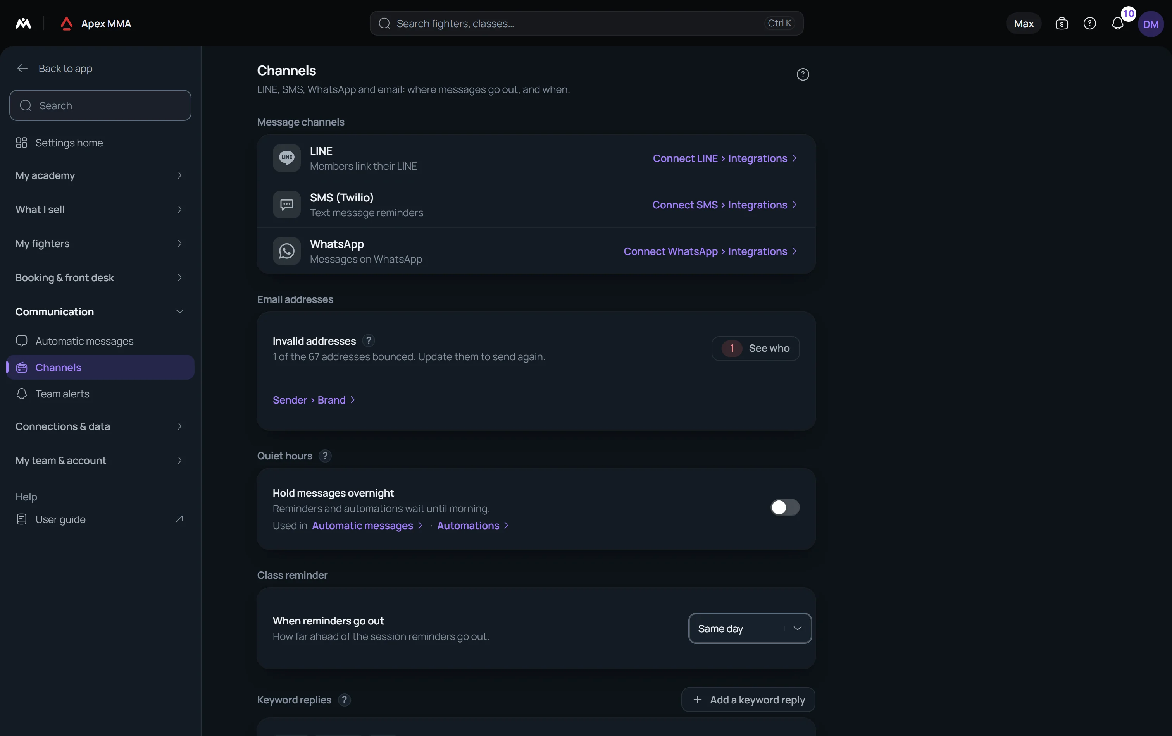Toggle Hold messages overnight switch
This screenshot has height=736, width=1172.
click(784, 507)
